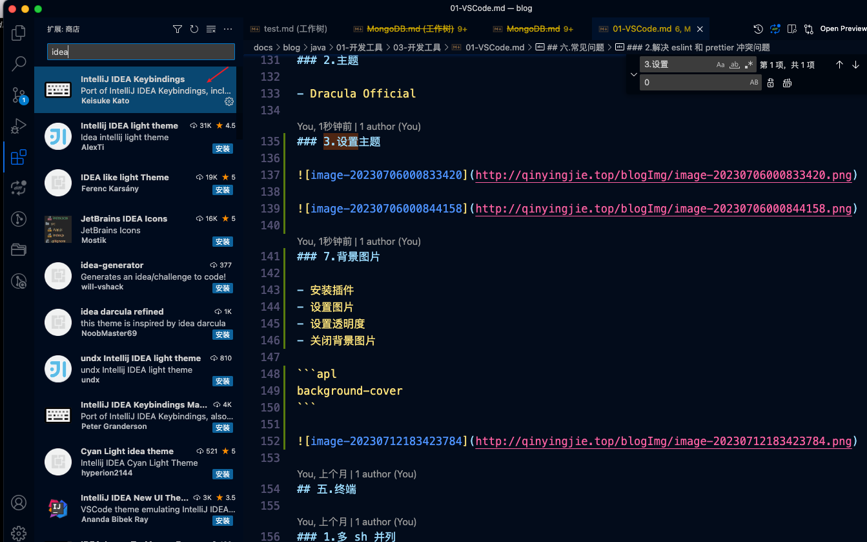The width and height of the screenshot is (867, 542).
Task: Install IntelliJ IDEA Keybindings by Peter Granderson
Action: pyautogui.click(x=223, y=428)
